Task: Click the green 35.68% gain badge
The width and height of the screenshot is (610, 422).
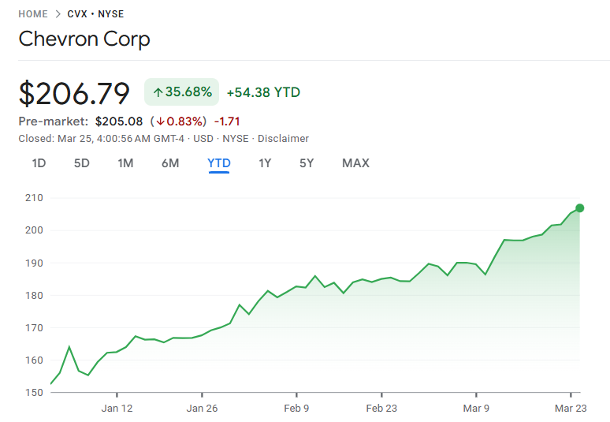Action: pyautogui.click(x=181, y=92)
